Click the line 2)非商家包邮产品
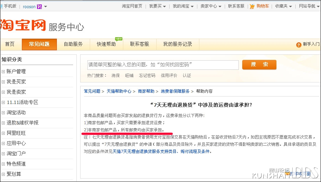The image size is (321, 182). 124,130
